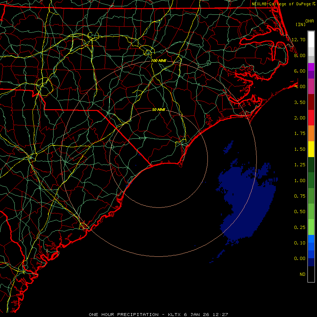Image resolution: width=317 pixels, height=317 pixels.
Task: Click the 100 NMI range ring label
Action: point(158,61)
